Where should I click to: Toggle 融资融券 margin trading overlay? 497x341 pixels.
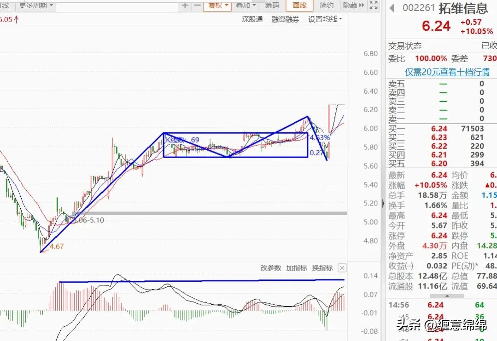point(285,20)
